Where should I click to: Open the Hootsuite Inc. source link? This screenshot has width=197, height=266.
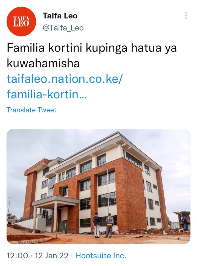pyautogui.click(x=101, y=256)
